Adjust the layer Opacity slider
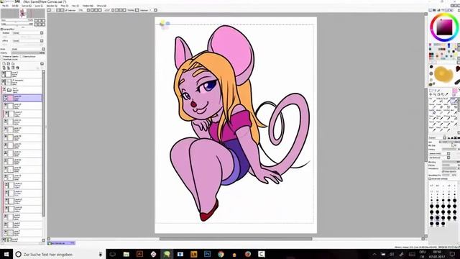The width and height of the screenshot is (460, 259). pyautogui.click(x=28, y=53)
